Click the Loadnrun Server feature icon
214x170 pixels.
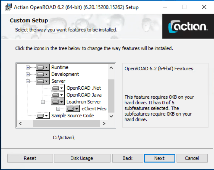(58, 102)
